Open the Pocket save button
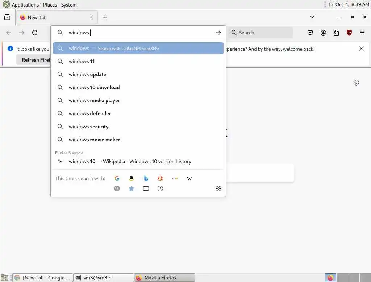 (310, 33)
